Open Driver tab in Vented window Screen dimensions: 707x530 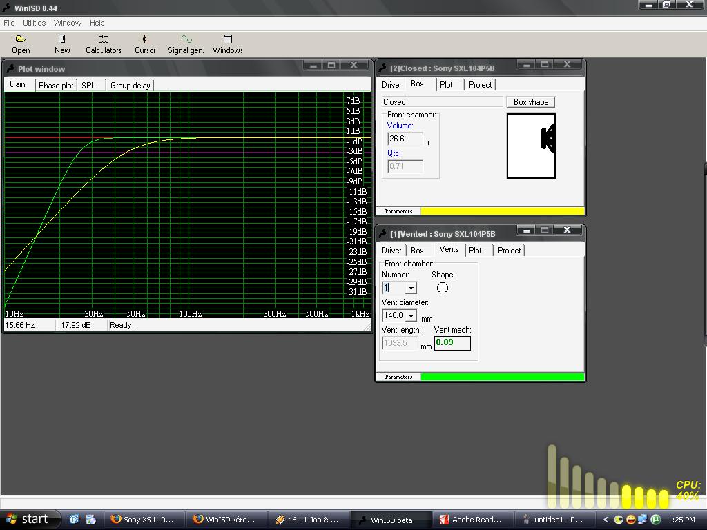[x=391, y=251]
